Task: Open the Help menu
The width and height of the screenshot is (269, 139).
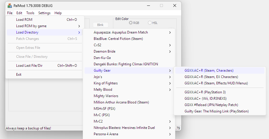Action: click(58, 13)
